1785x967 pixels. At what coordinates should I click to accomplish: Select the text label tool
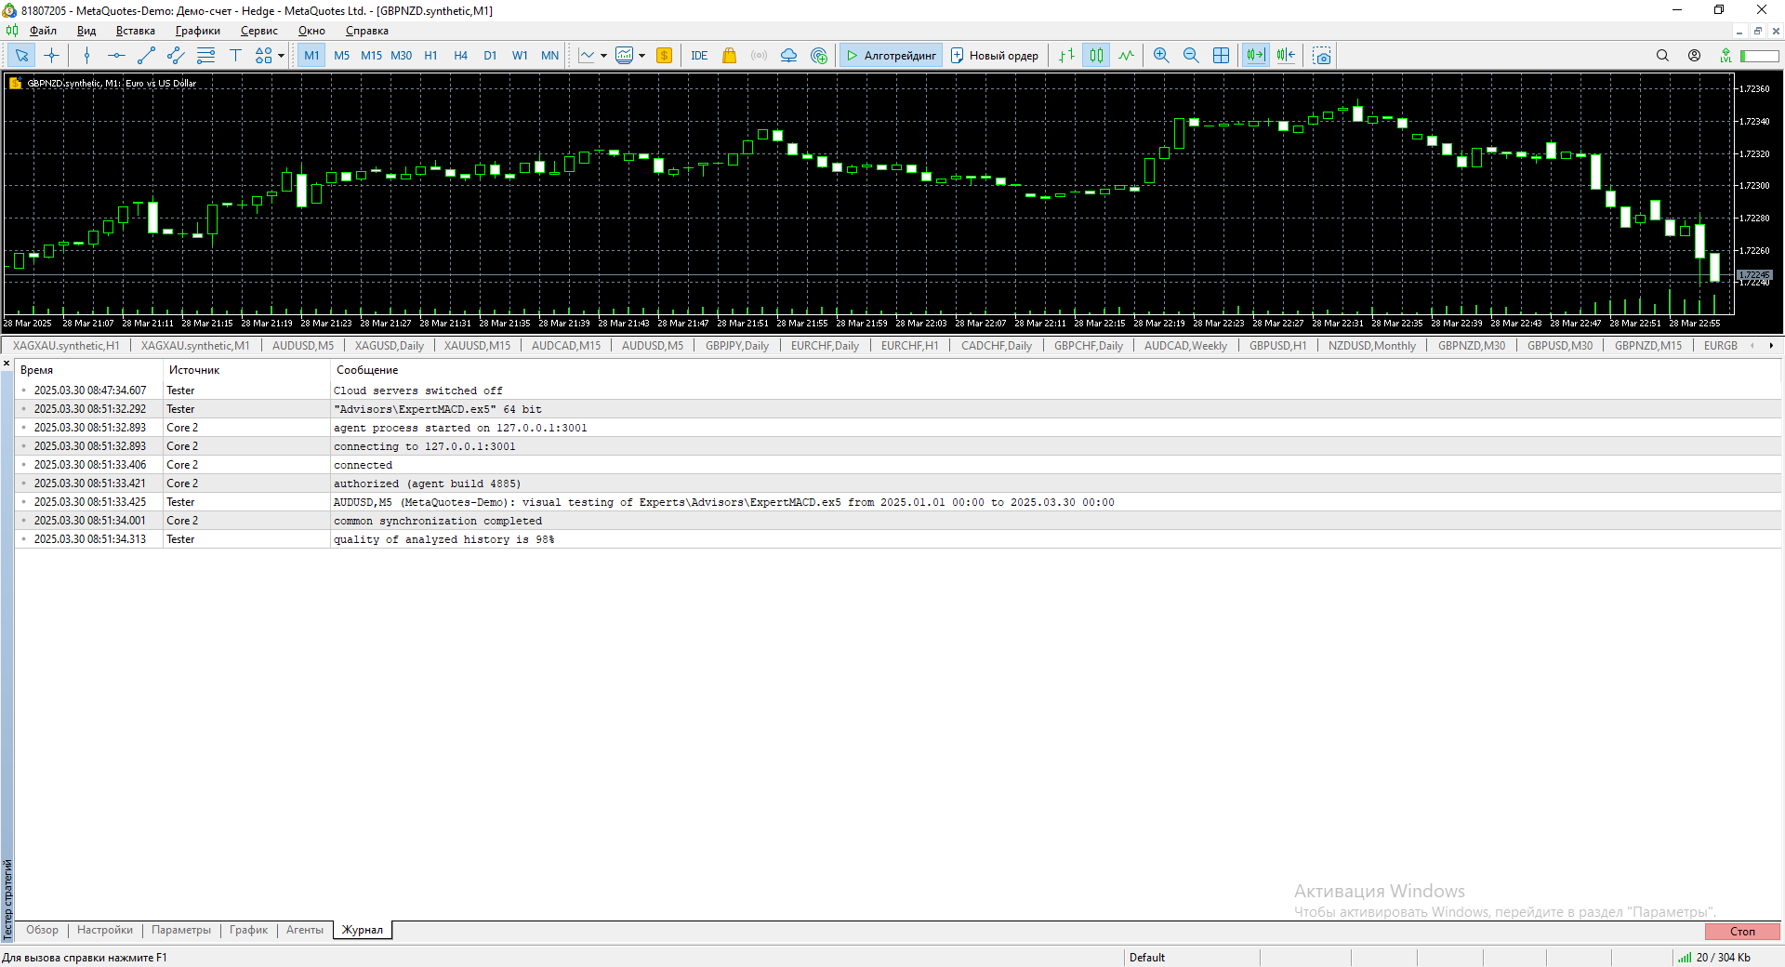pos(235,56)
